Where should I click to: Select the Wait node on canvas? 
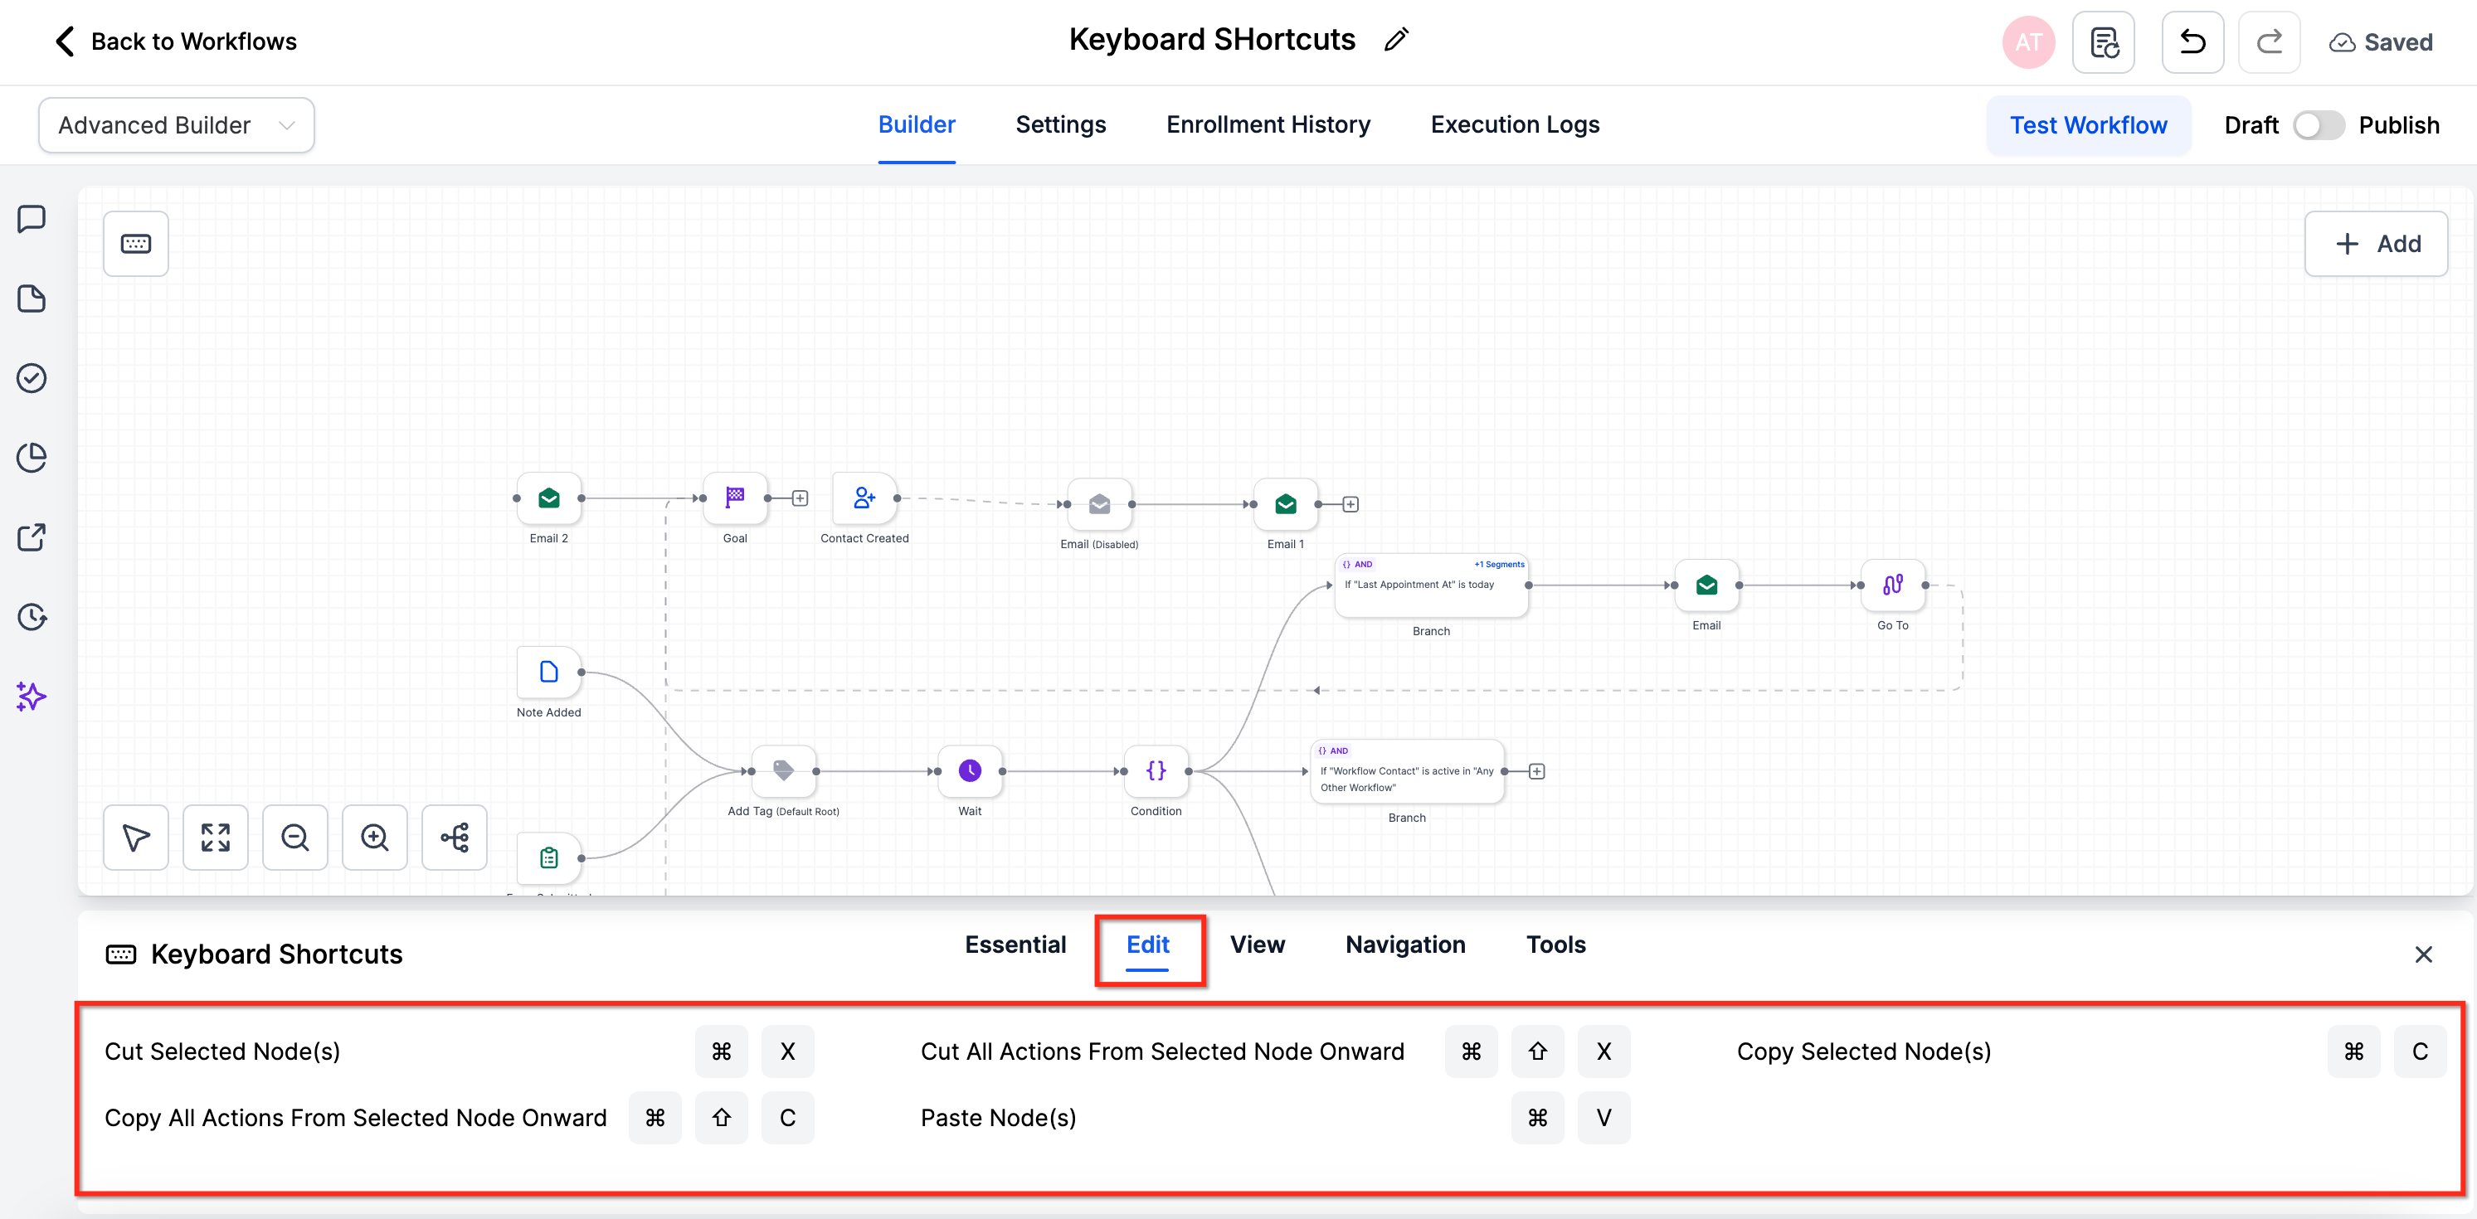coord(969,771)
